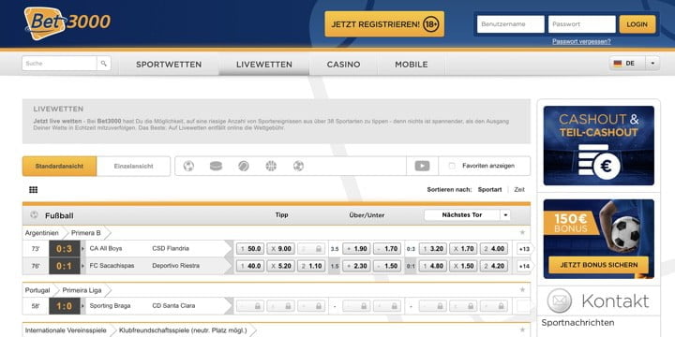The width and height of the screenshot is (675, 337).
Task: Click the Kontakt envelope icon
Action: pos(559,300)
